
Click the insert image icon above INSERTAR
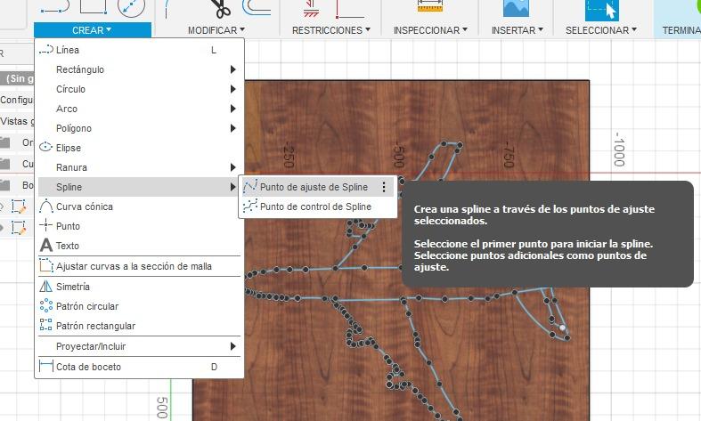coord(516,8)
